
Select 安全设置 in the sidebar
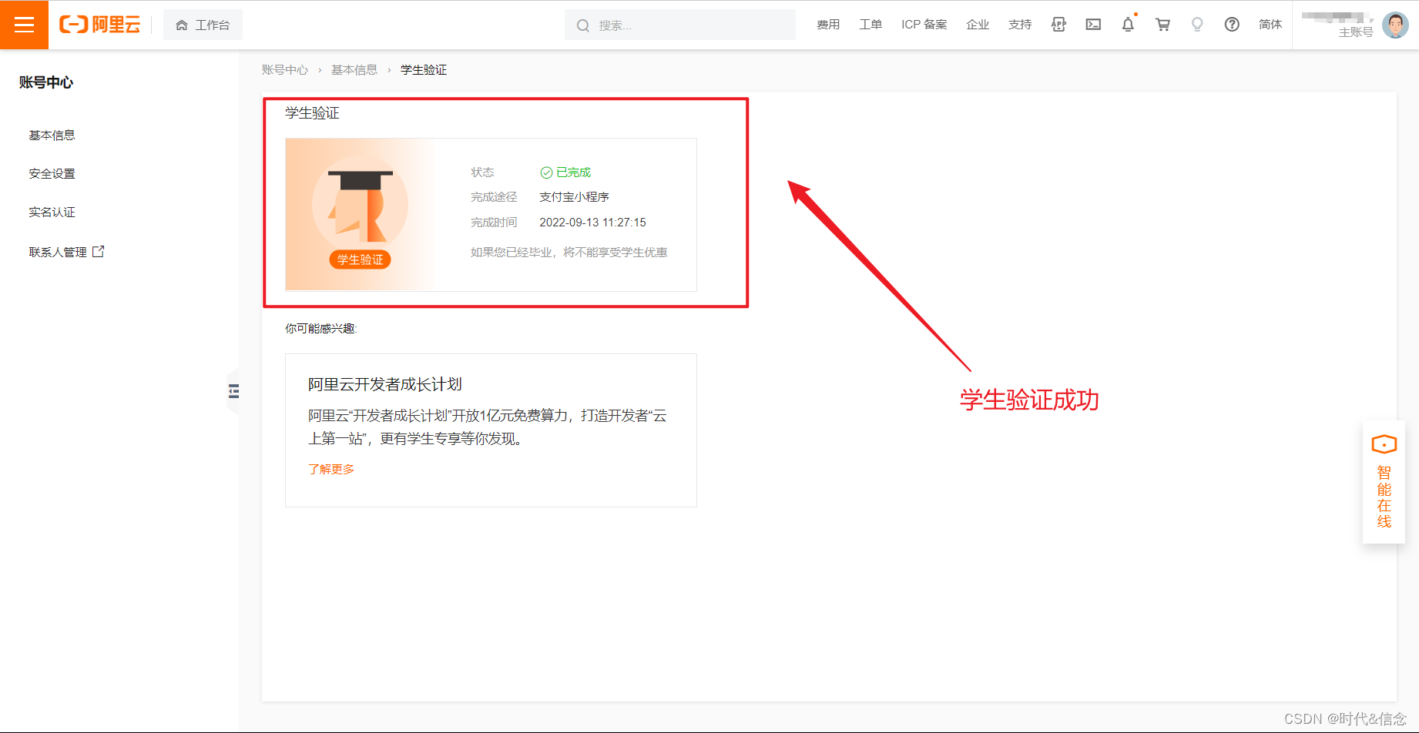point(52,174)
